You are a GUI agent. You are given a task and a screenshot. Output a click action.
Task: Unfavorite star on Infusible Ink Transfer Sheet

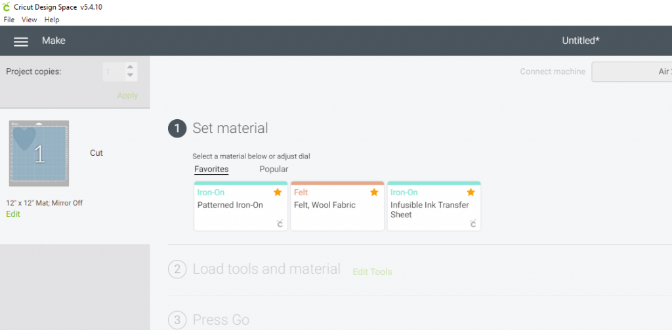pyautogui.click(x=471, y=192)
